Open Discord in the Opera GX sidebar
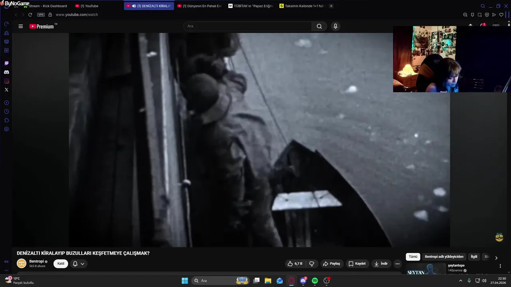The image size is (511, 287). pyautogui.click(x=6, y=72)
